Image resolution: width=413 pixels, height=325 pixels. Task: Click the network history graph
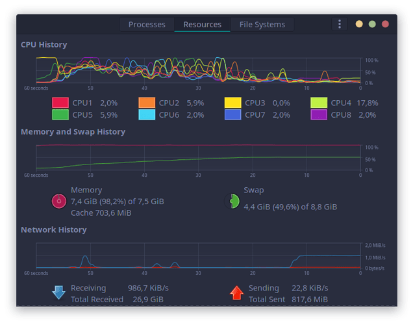point(198,255)
